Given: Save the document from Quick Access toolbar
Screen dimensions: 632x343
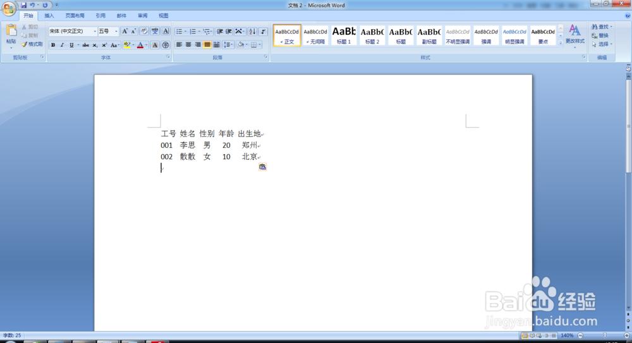Looking at the screenshot, I should coord(23,5).
